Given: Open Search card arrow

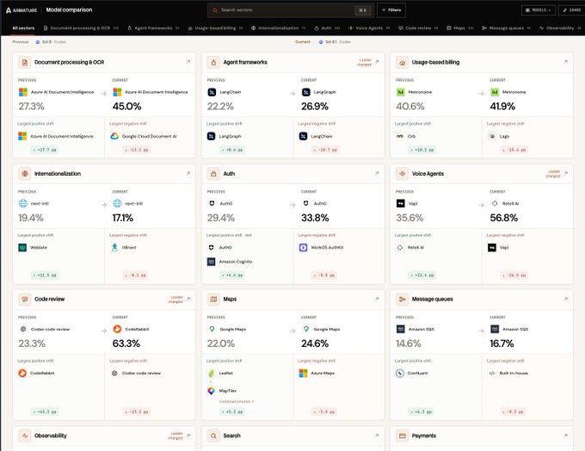Looking at the screenshot, I should 377,436.
